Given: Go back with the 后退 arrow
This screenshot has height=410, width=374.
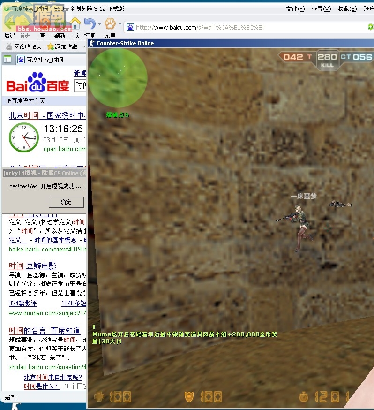Looking at the screenshot, I should (x=10, y=24).
